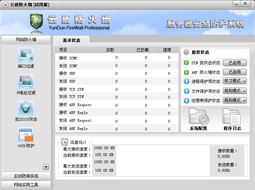Select the 发送 TCP SYN row

[x=117, y=97]
